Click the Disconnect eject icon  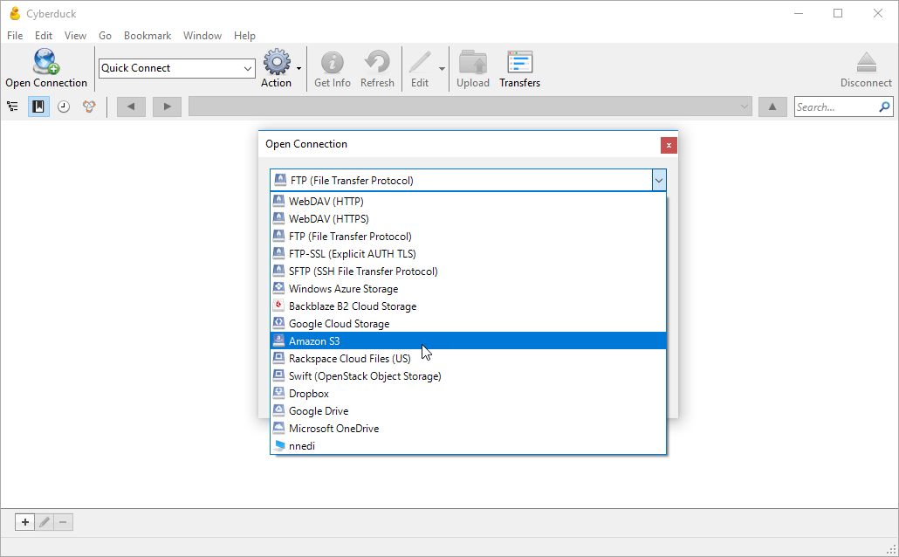point(866,64)
